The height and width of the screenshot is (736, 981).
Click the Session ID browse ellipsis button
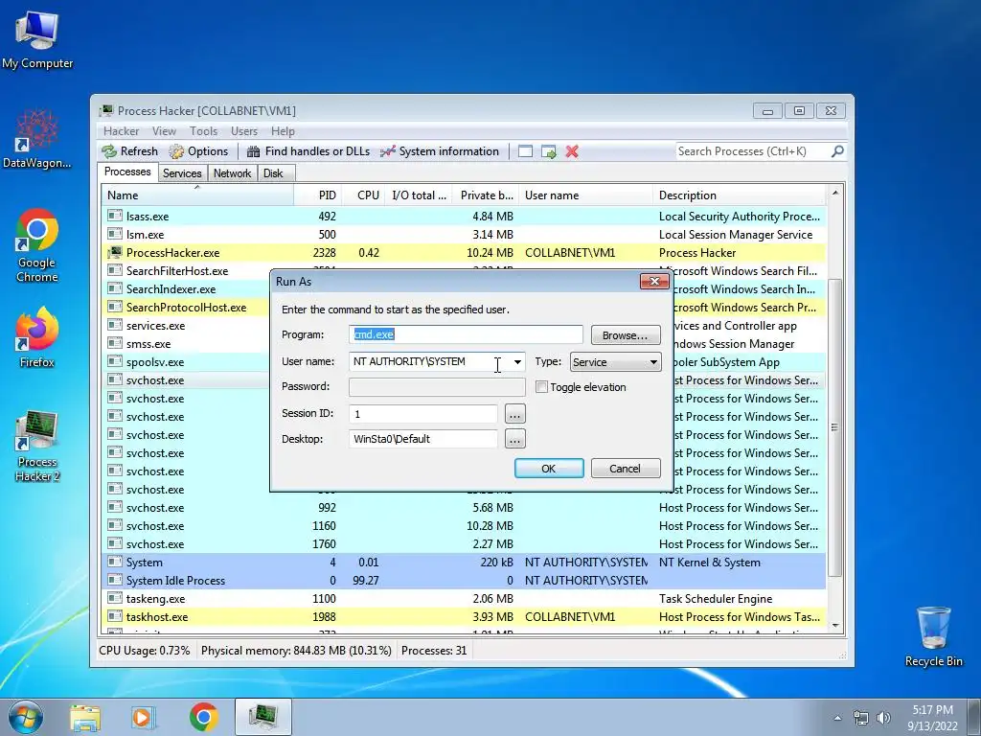pos(514,414)
